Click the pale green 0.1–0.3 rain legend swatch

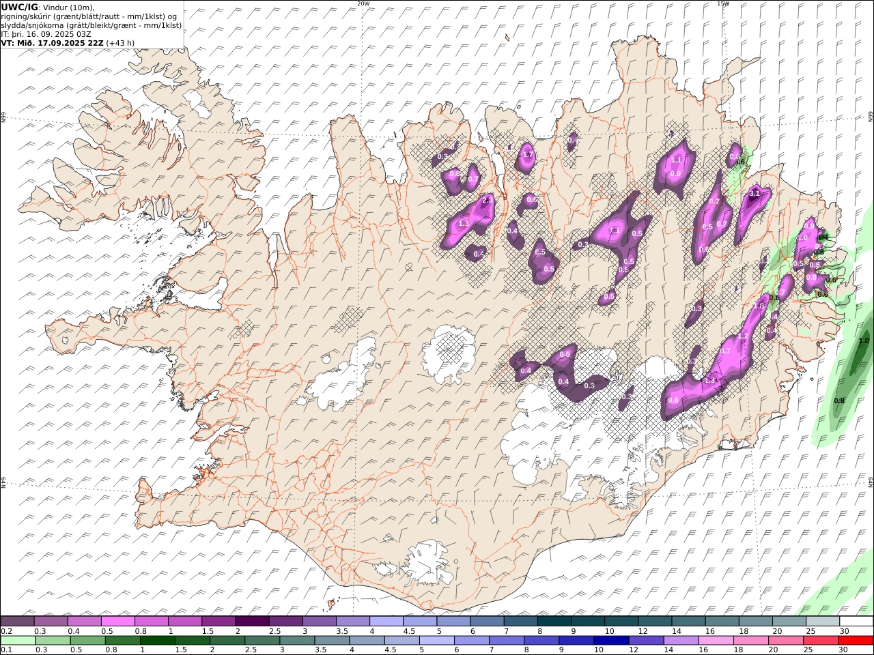click(18, 641)
